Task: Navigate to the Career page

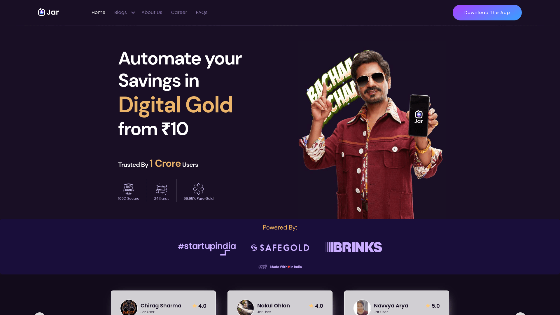Action: pyautogui.click(x=179, y=13)
